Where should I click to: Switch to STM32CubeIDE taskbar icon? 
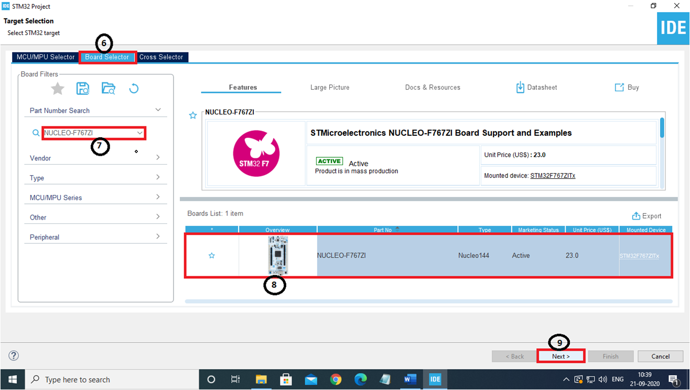coord(435,380)
